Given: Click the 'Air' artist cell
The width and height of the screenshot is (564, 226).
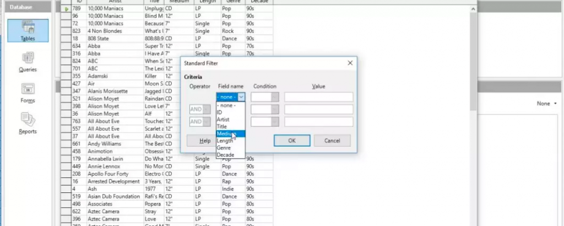Looking at the screenshot, I should pos(115,83).
